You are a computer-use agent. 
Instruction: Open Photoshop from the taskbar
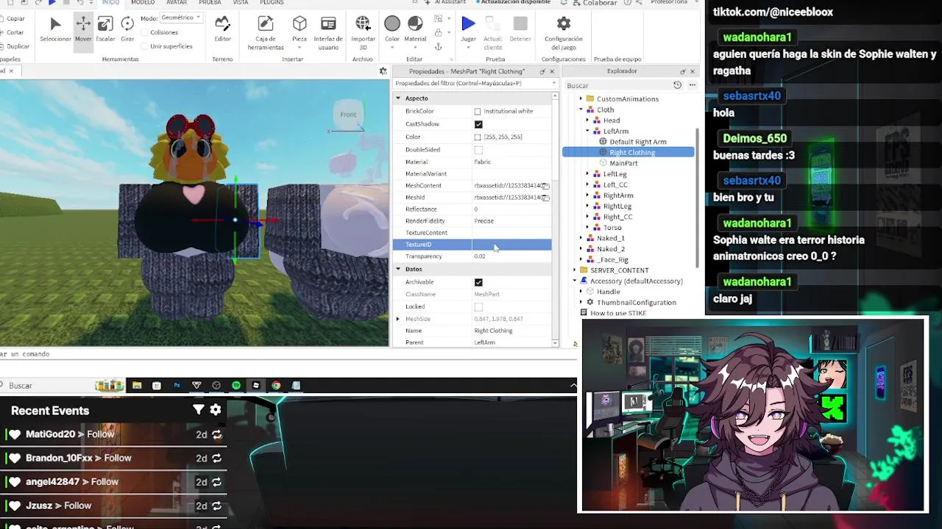pos(177,385)
